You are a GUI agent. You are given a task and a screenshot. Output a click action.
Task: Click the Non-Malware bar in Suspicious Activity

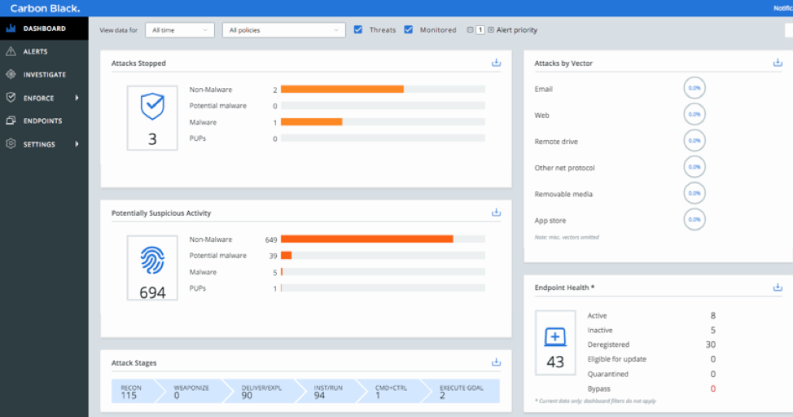367,239
